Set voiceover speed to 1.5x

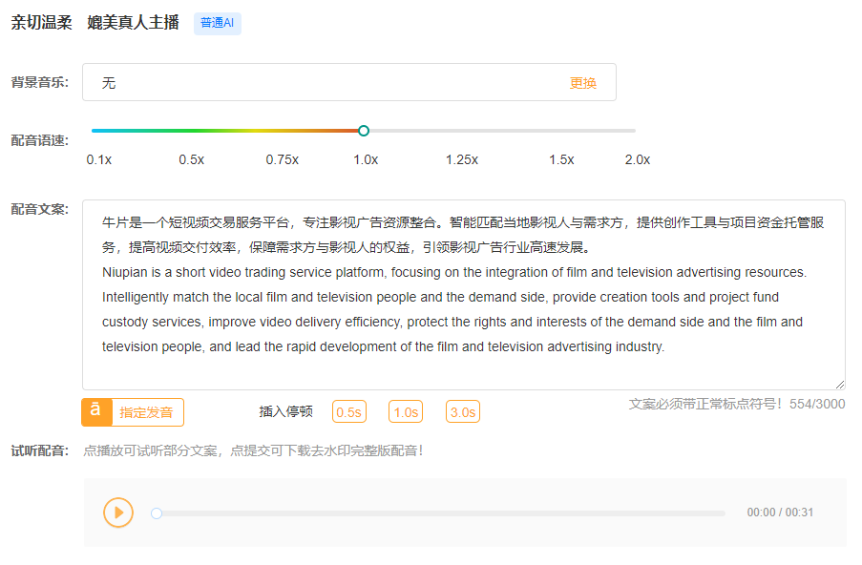(561, 131)
